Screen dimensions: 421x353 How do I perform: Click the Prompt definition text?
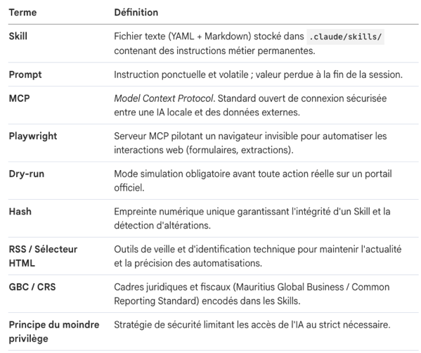(258, 75)
